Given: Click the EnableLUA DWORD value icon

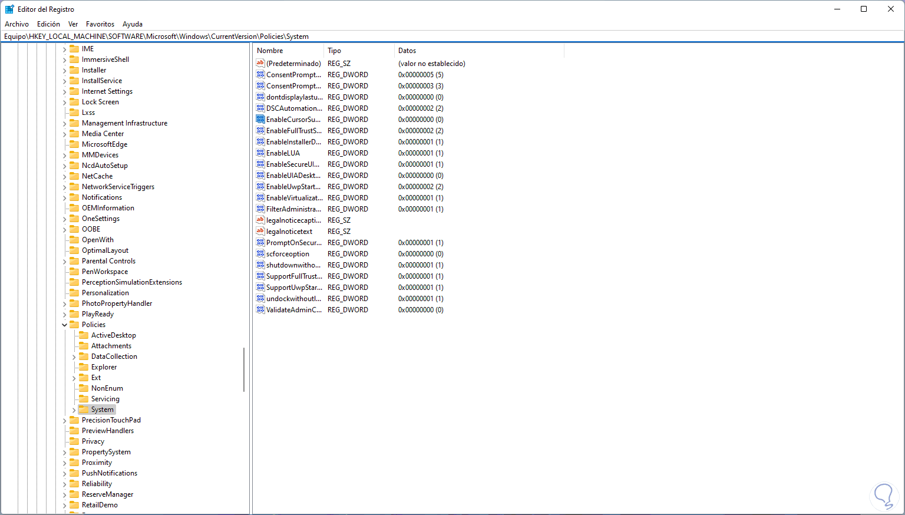Looking at the screenshot, I should pos(260,153).
